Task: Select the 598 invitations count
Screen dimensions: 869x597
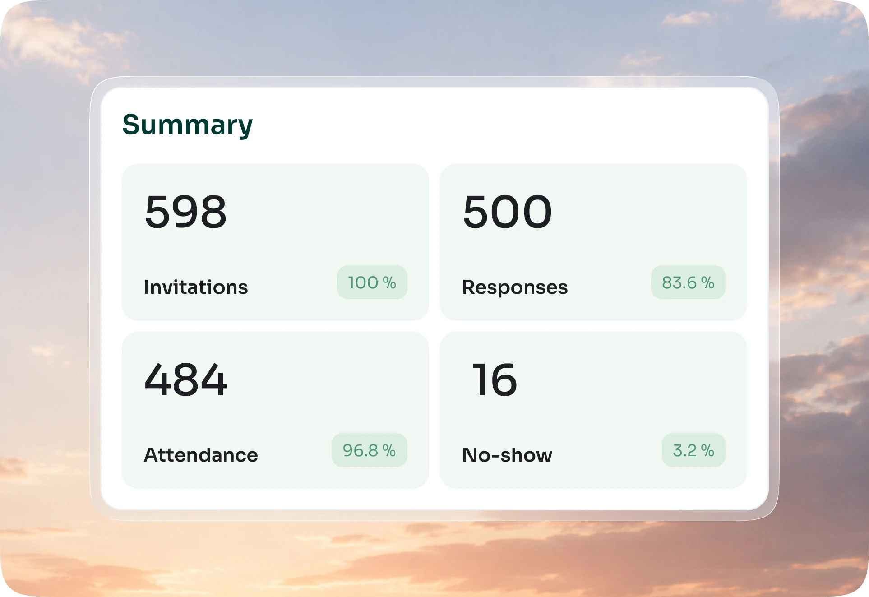Action: coord(185,212)
